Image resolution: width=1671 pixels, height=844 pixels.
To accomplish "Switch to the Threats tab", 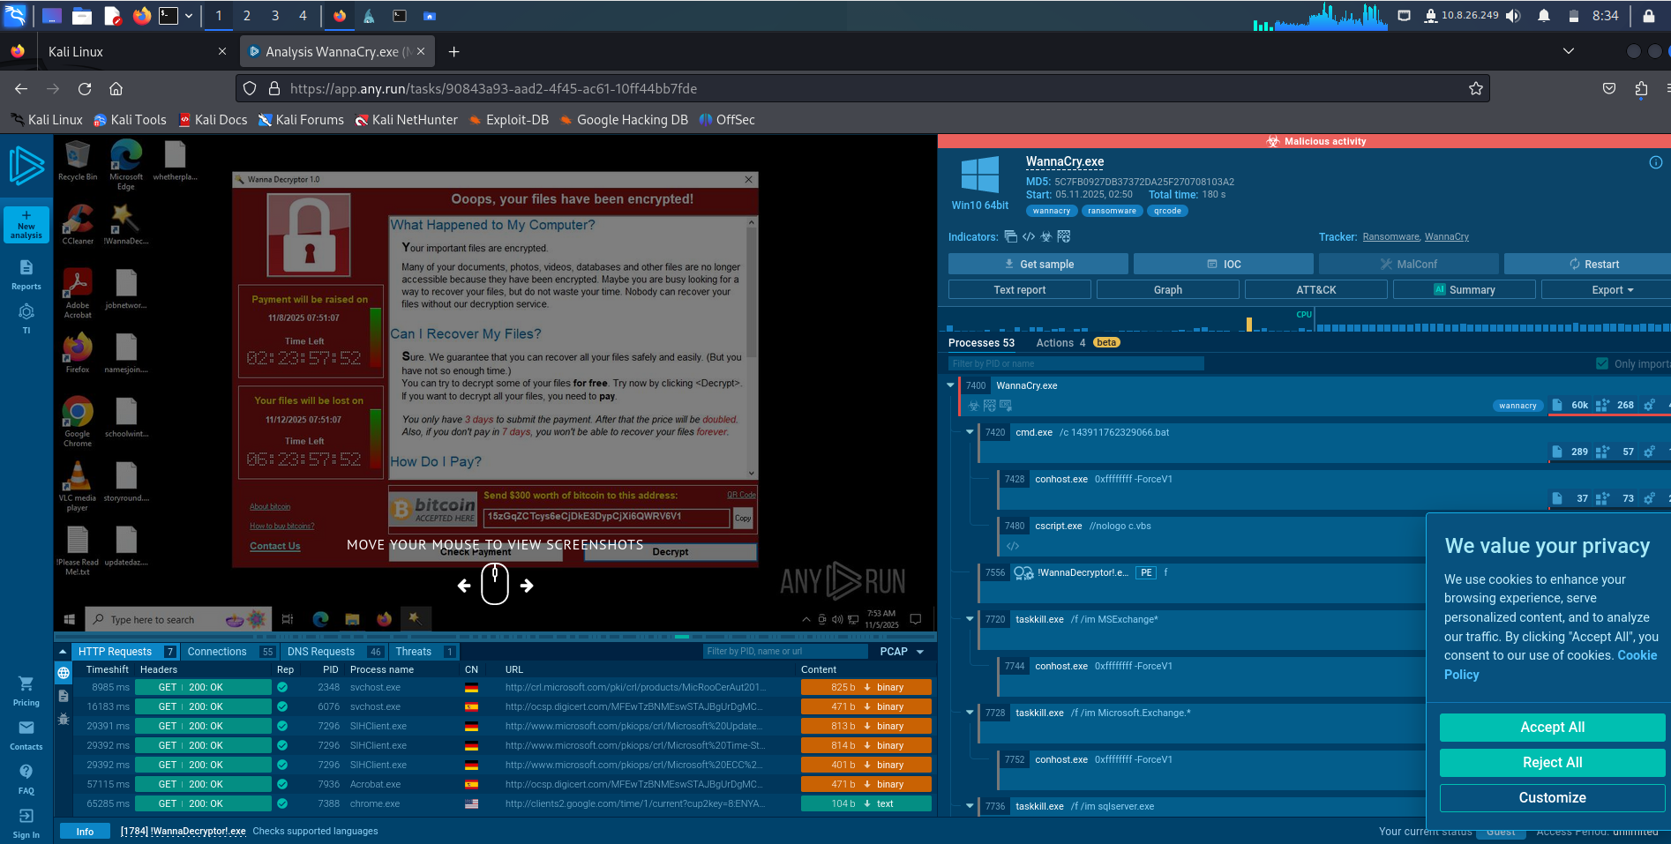I will 424,652.
